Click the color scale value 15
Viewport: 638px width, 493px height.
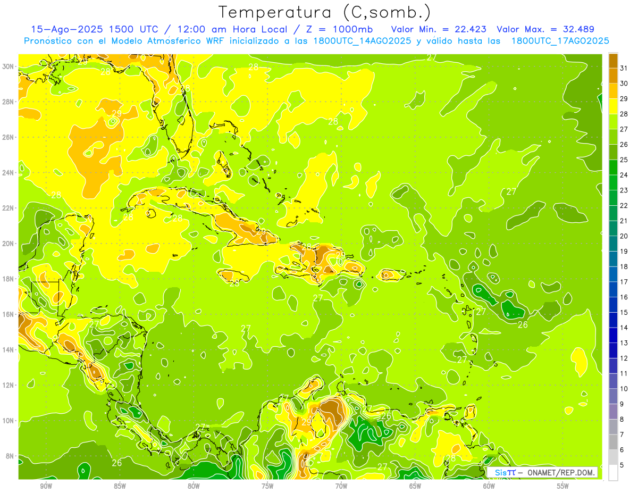tap(624, 312)
